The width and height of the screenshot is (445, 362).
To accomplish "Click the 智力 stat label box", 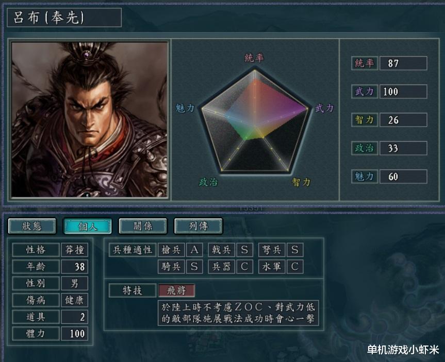I will tap(365, 119).
